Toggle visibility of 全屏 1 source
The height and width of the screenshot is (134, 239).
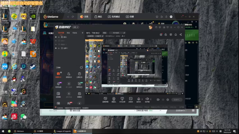click(x=56, y=48)
